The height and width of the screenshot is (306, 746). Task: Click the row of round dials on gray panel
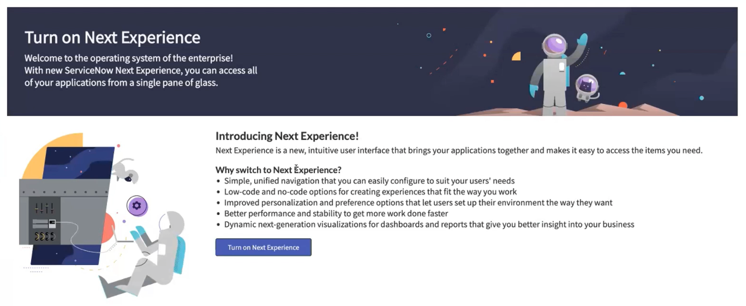44,236
